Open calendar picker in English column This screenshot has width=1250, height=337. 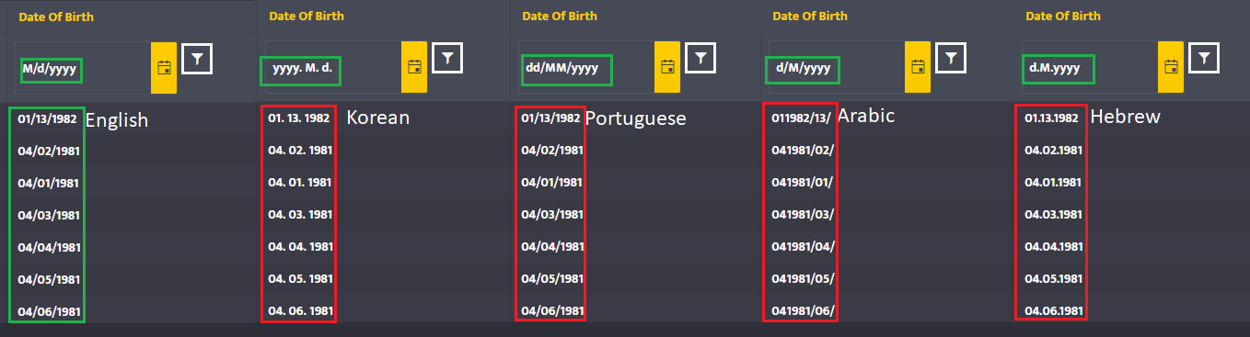(x=164, y=67)
